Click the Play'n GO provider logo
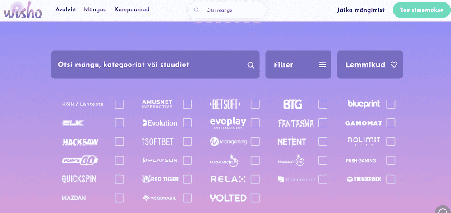Viewport: 451px width, 213px height. (80, 160)
